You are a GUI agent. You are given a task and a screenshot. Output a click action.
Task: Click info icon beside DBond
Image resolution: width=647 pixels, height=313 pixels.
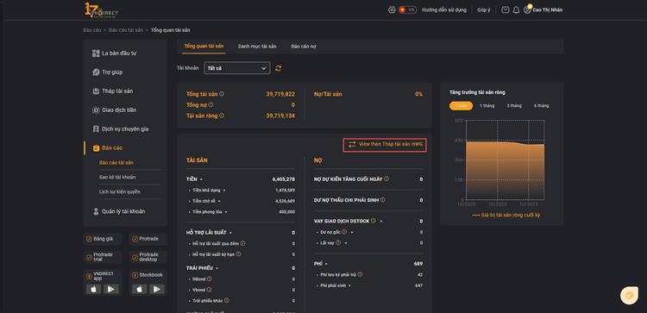(x=210, y=279)
